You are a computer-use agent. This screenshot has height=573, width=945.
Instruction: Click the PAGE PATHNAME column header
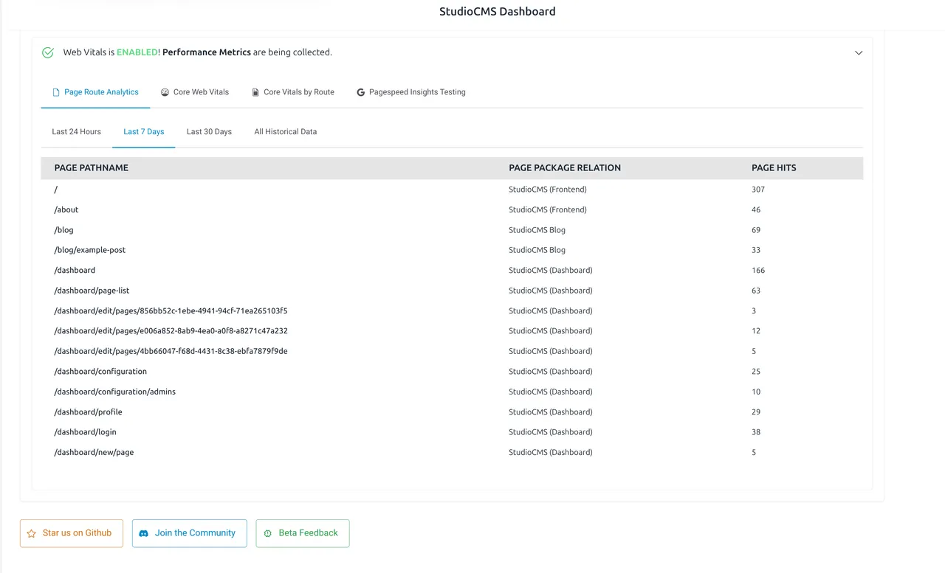92,168
